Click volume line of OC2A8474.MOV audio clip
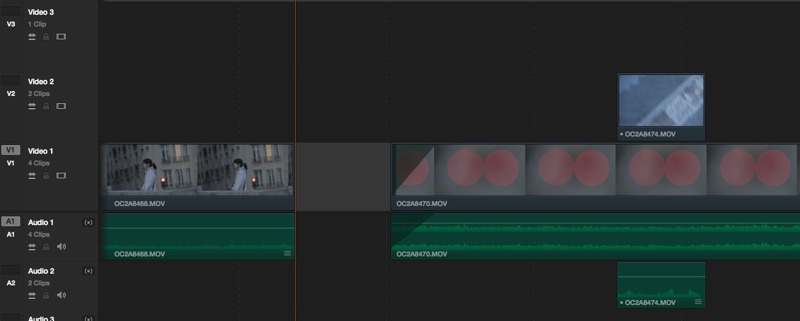 [x=661, y=277]
